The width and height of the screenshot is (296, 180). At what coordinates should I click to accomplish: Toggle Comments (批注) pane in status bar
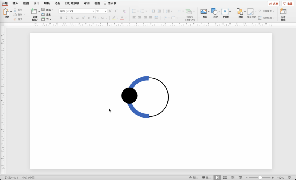(207, 178)
